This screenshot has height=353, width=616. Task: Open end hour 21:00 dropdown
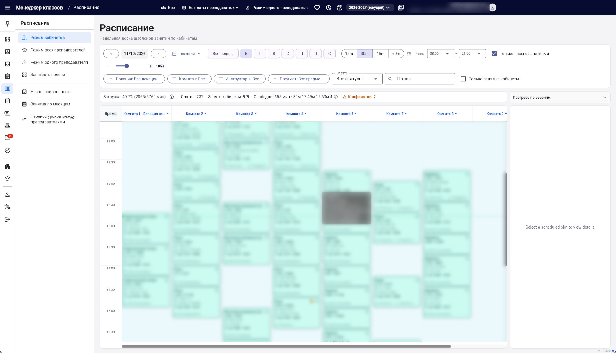(472, 54)
